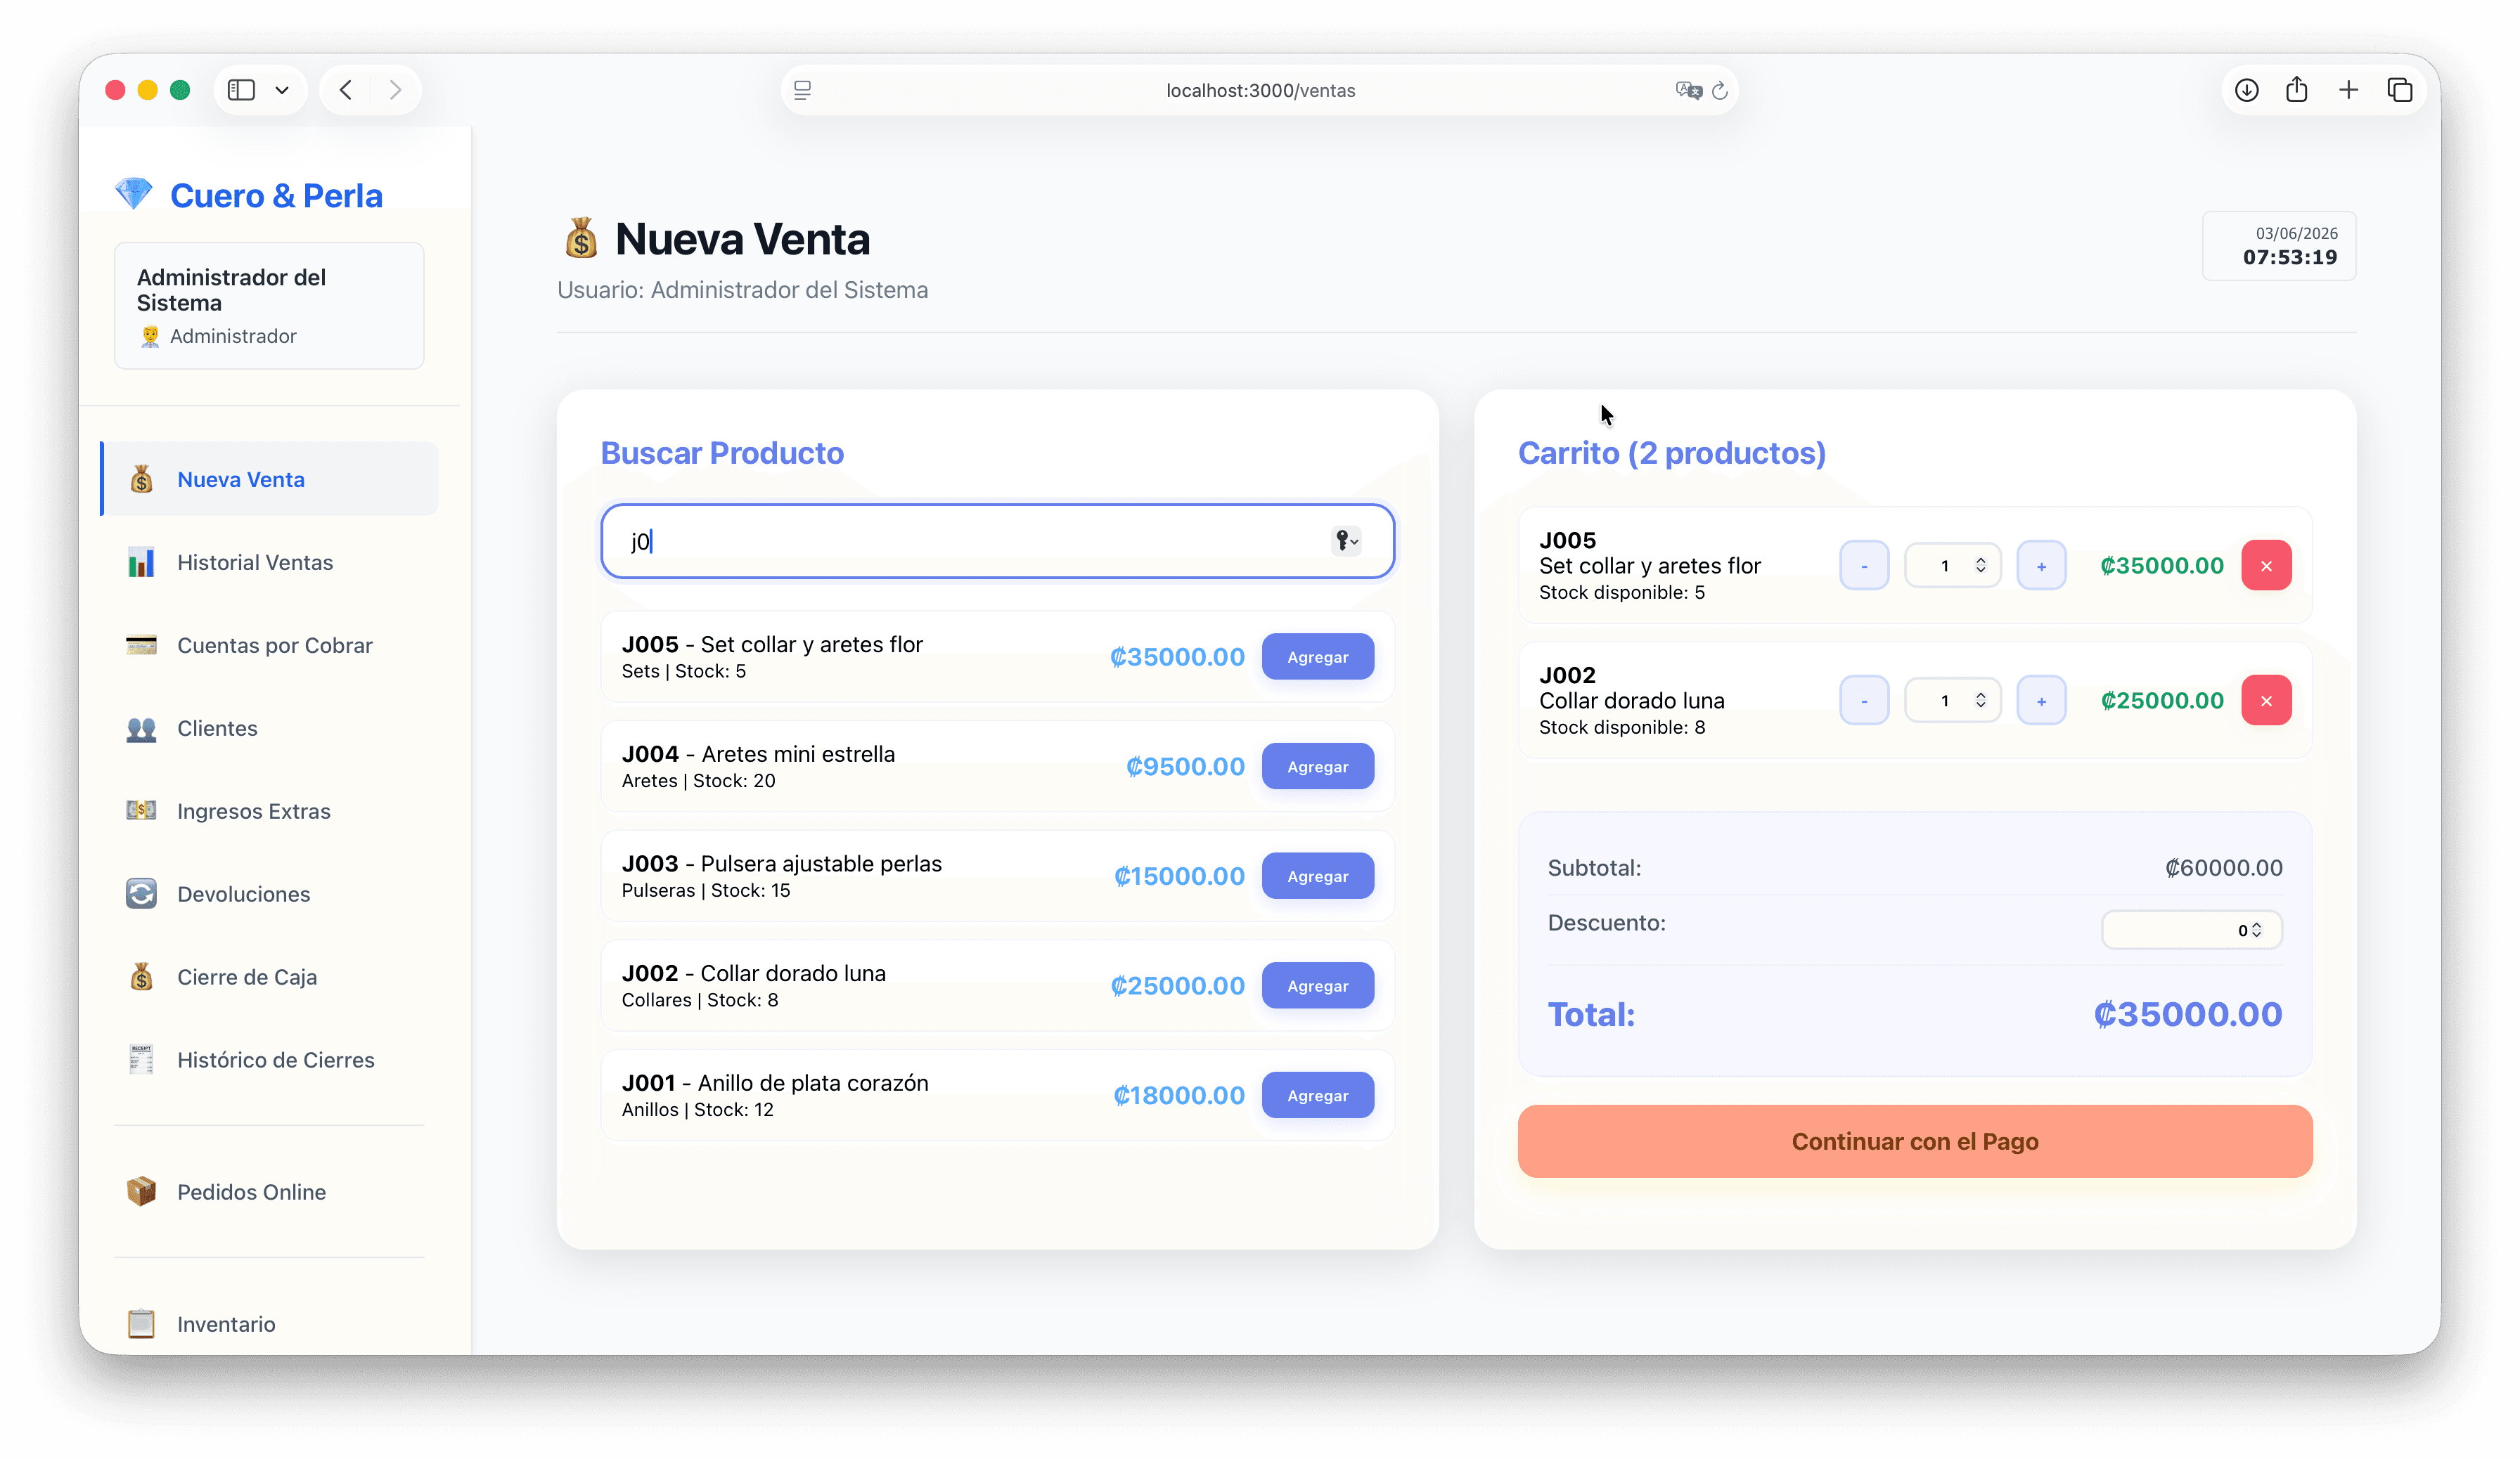2520x1459 pixels.
Task: Decrease quantity of J005 in cart
Action: (1864, 566)
